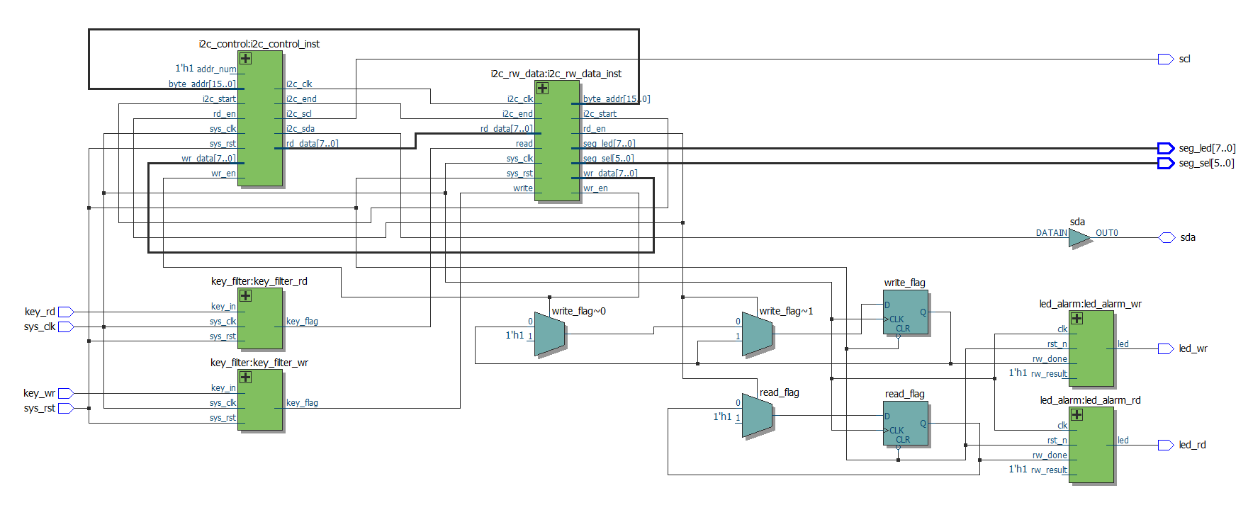Click the scl output pin symbol

[1165, 59]
